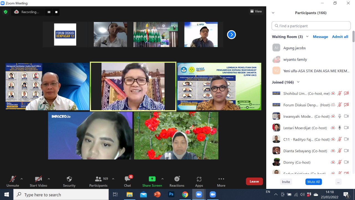This screenshot has width=355, height=200.
Task: Open the Security shield options
Action: pos(69,181)
